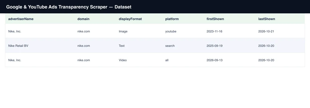The image size is (310, 108).
Task: Click the youtube platform cell
Action: click(171, 31)
